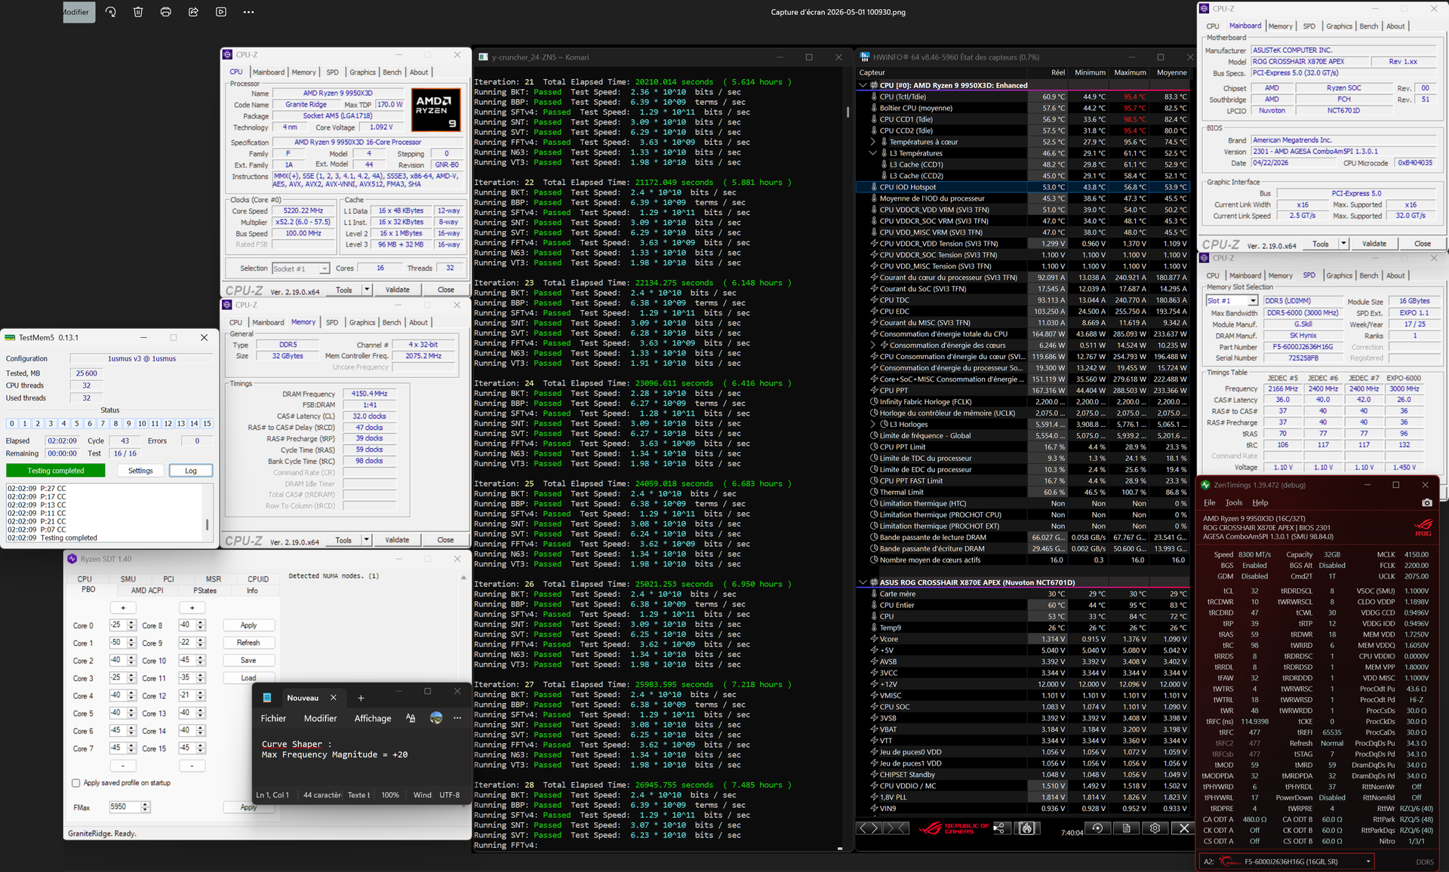1449x872 pixels.
Task: Switch to Mainboard tab in CPU-Z CPU window
Action: click(269, 72)
